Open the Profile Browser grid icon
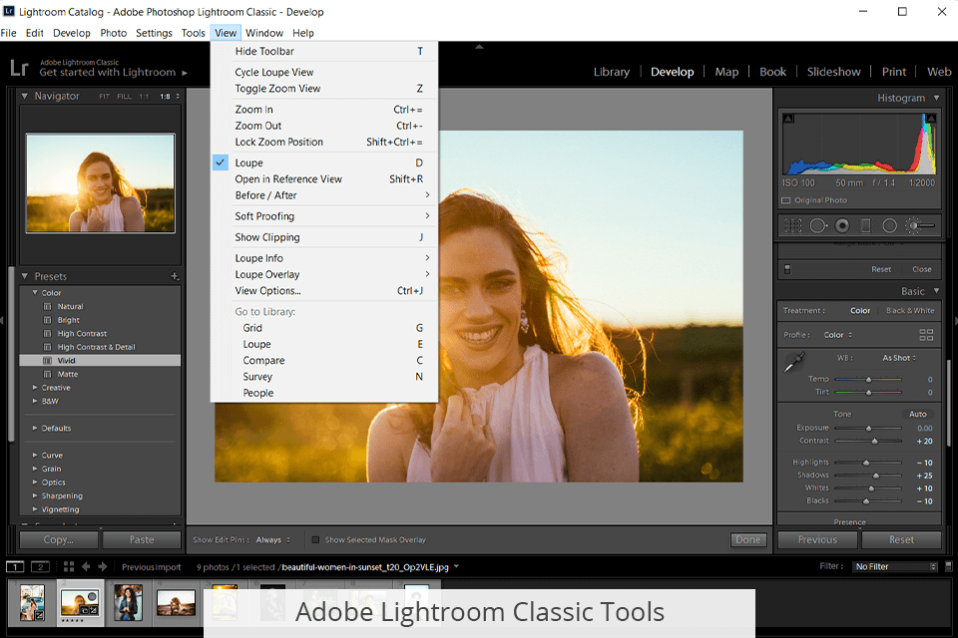 tap(926, 335)
